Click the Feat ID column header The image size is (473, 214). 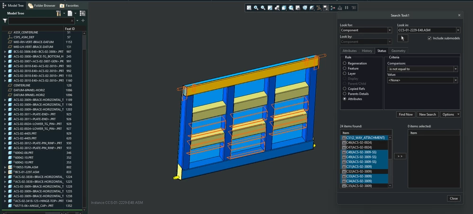point(70,29)
